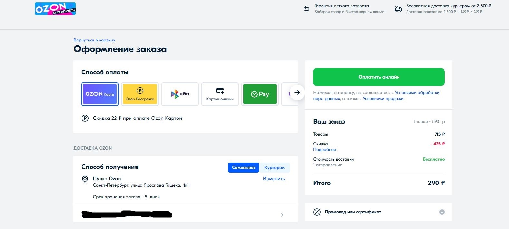
Task: Open Подробнее discount details
Action: [x=324, y=150]
